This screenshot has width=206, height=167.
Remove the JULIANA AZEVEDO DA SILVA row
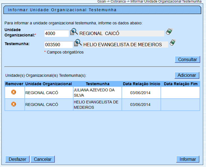click(x=13, y=92)
